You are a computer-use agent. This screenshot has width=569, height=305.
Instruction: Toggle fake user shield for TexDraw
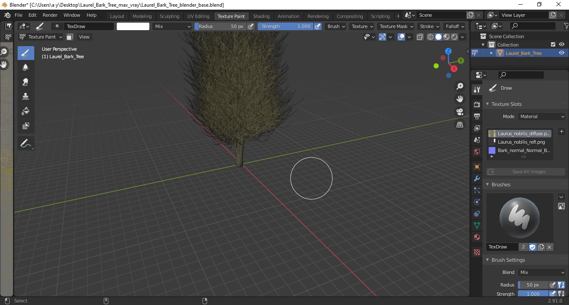(533, 247)
